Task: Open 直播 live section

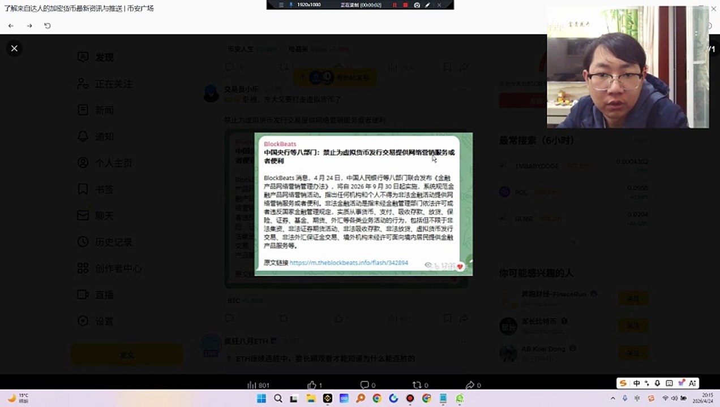Action: click(x=96, y=295)
